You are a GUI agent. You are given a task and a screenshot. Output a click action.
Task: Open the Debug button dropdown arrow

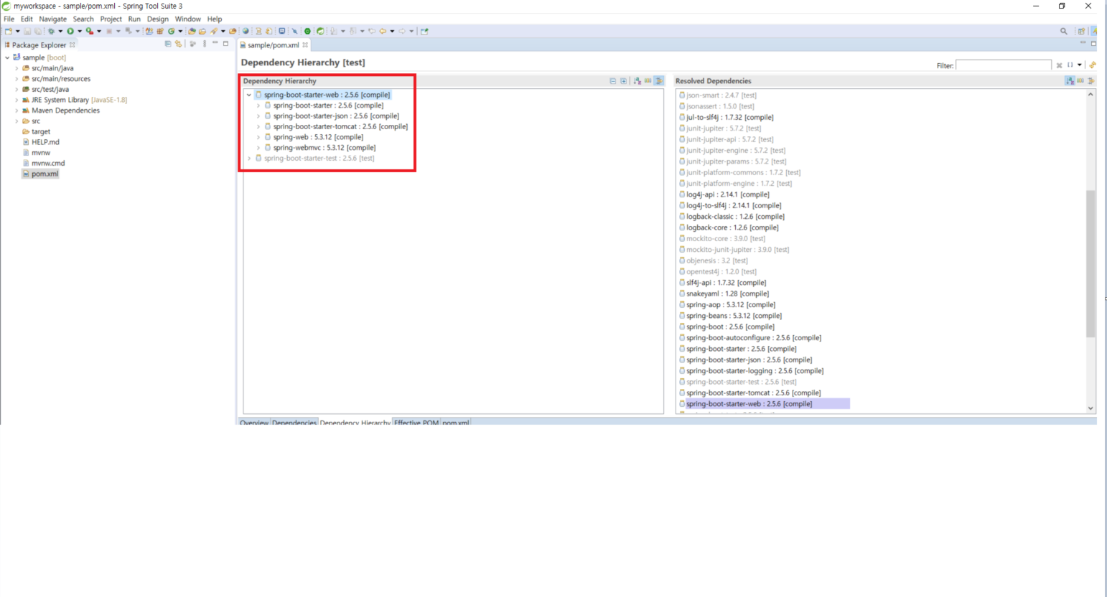(60, 31)
